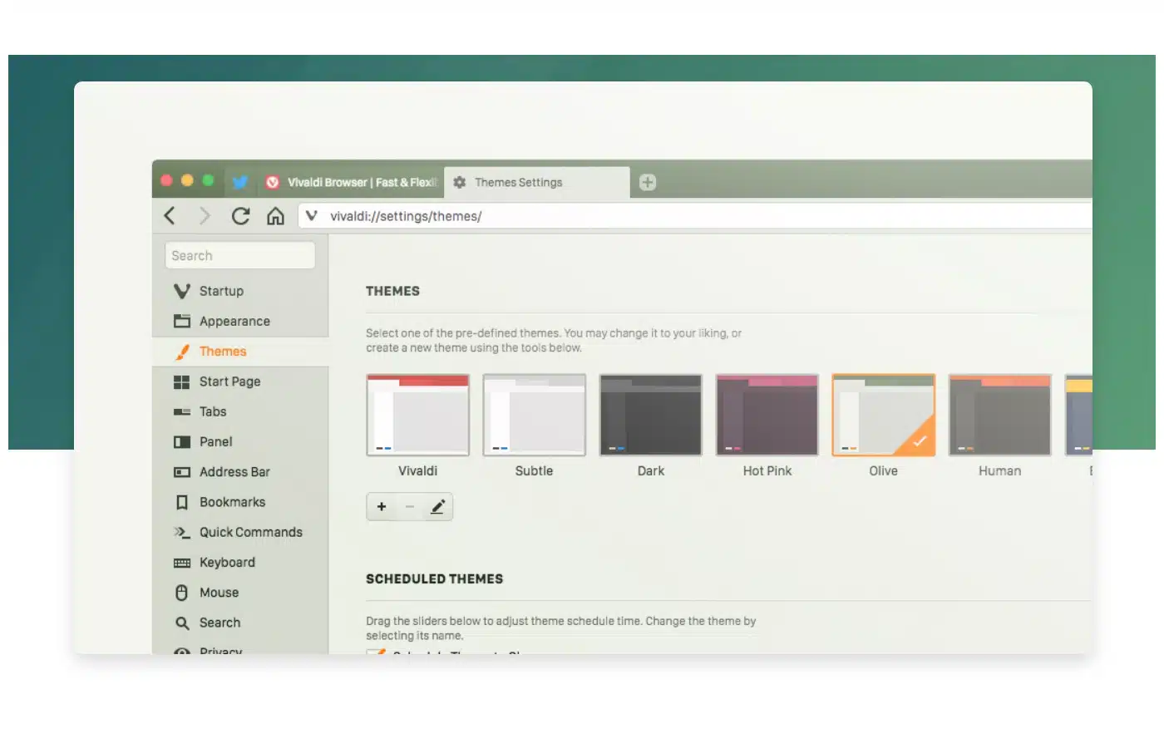Open the home page icon
The width and height of the screenshot is (1164, 748).
click(275, 216)
